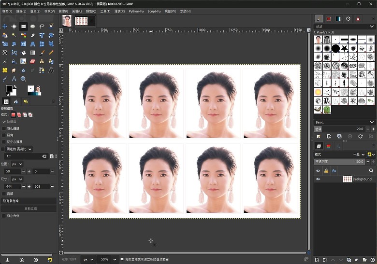Select replace selection mode button
Image resolution: width=377 pixels, height=264 pixels.
click(13, 115)
